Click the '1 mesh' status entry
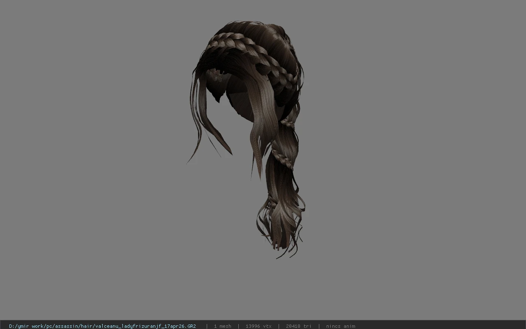Image resolution: width=526 pixels, height=329 pixels. pyautogui.click(x=222, y=326)
